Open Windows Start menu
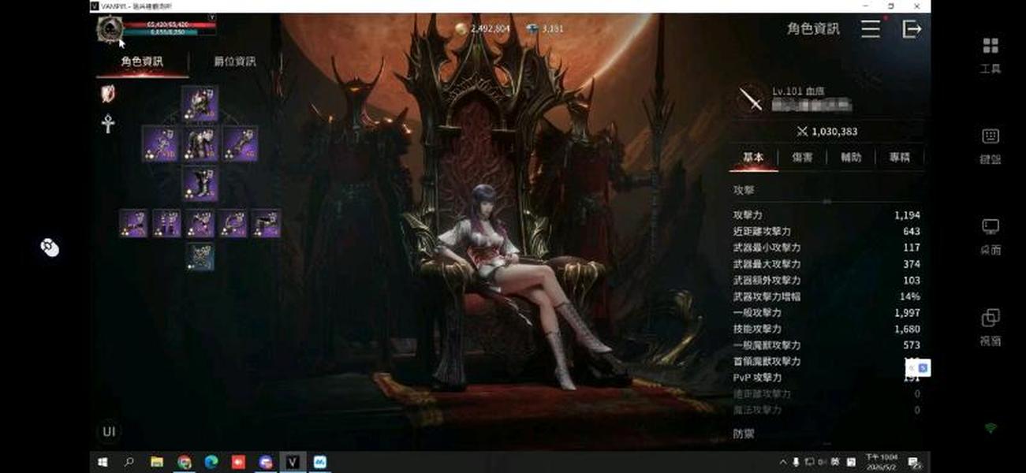1026x473 pixels. (103, 462)
